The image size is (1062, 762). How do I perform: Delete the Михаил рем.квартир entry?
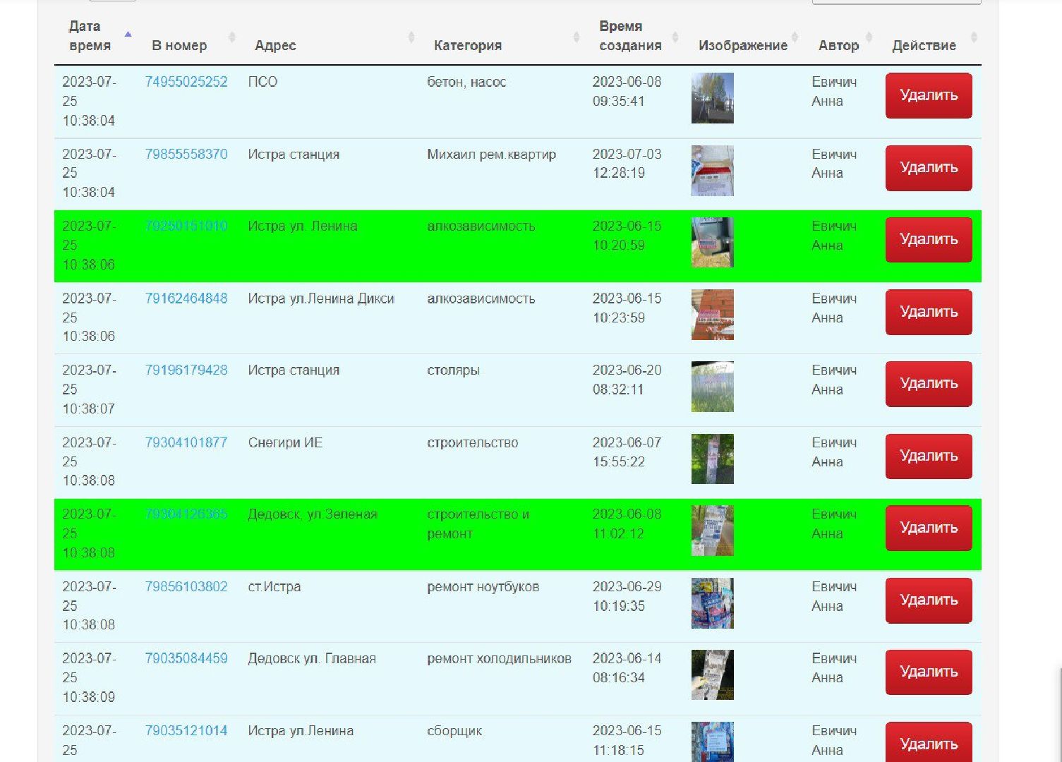tap(928, 168)
